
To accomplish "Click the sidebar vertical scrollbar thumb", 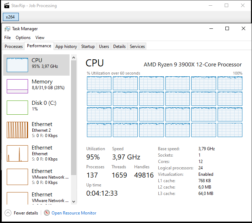I will click(74, 118).
